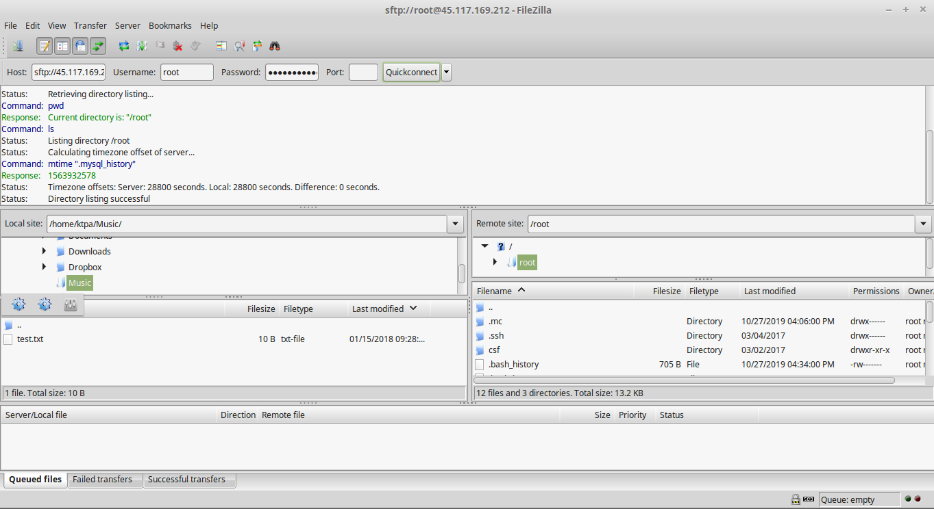
Task: Click the .mc folder icon in remote list
Action: click(x=480, y=321)
